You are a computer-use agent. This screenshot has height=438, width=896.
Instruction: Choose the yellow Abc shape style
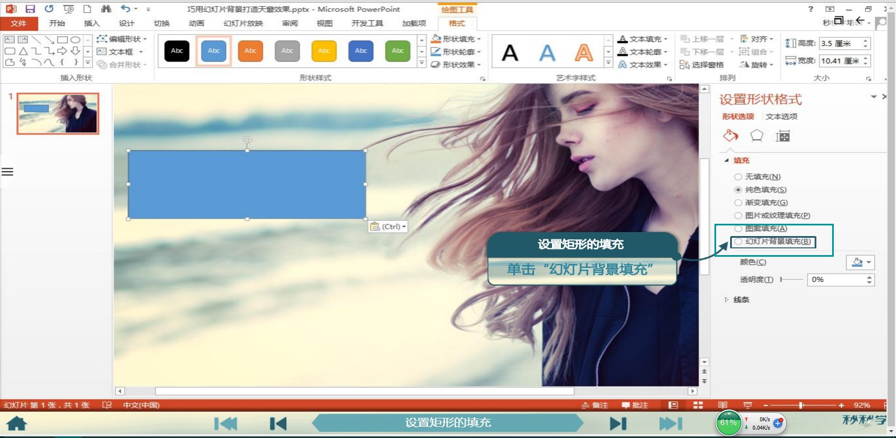point(324,51)
